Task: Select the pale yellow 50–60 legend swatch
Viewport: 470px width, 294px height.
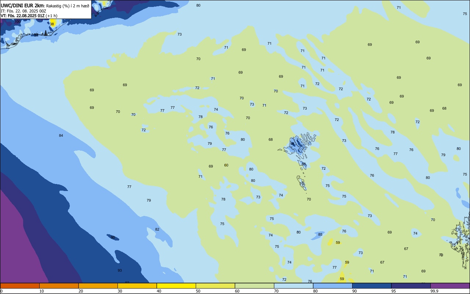Action: pos(215,286)
